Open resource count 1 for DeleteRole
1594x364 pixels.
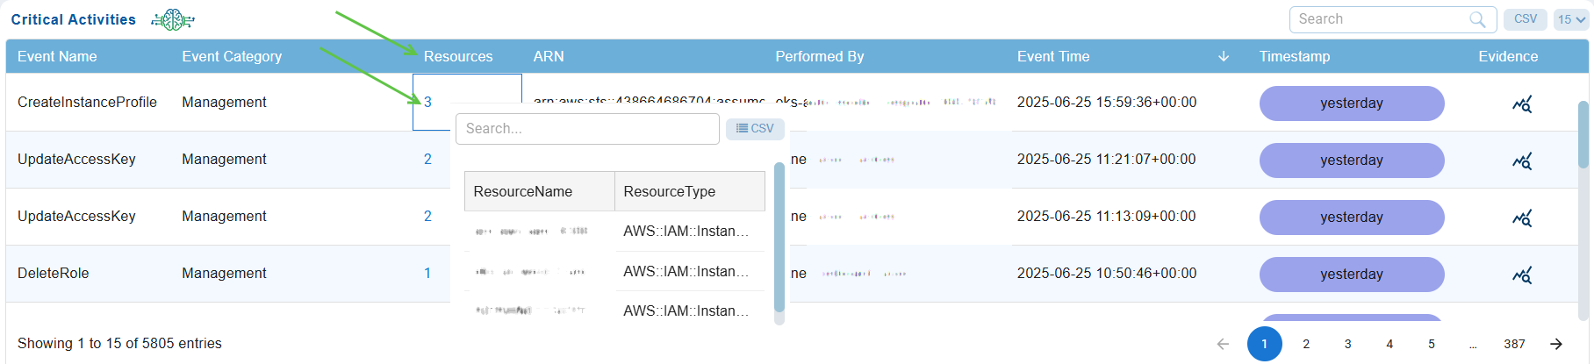427,274
